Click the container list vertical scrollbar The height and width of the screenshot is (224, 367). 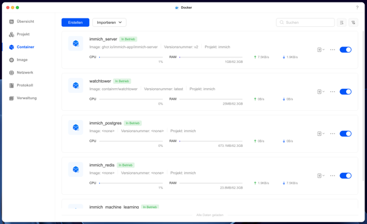[x=363, y=105]
